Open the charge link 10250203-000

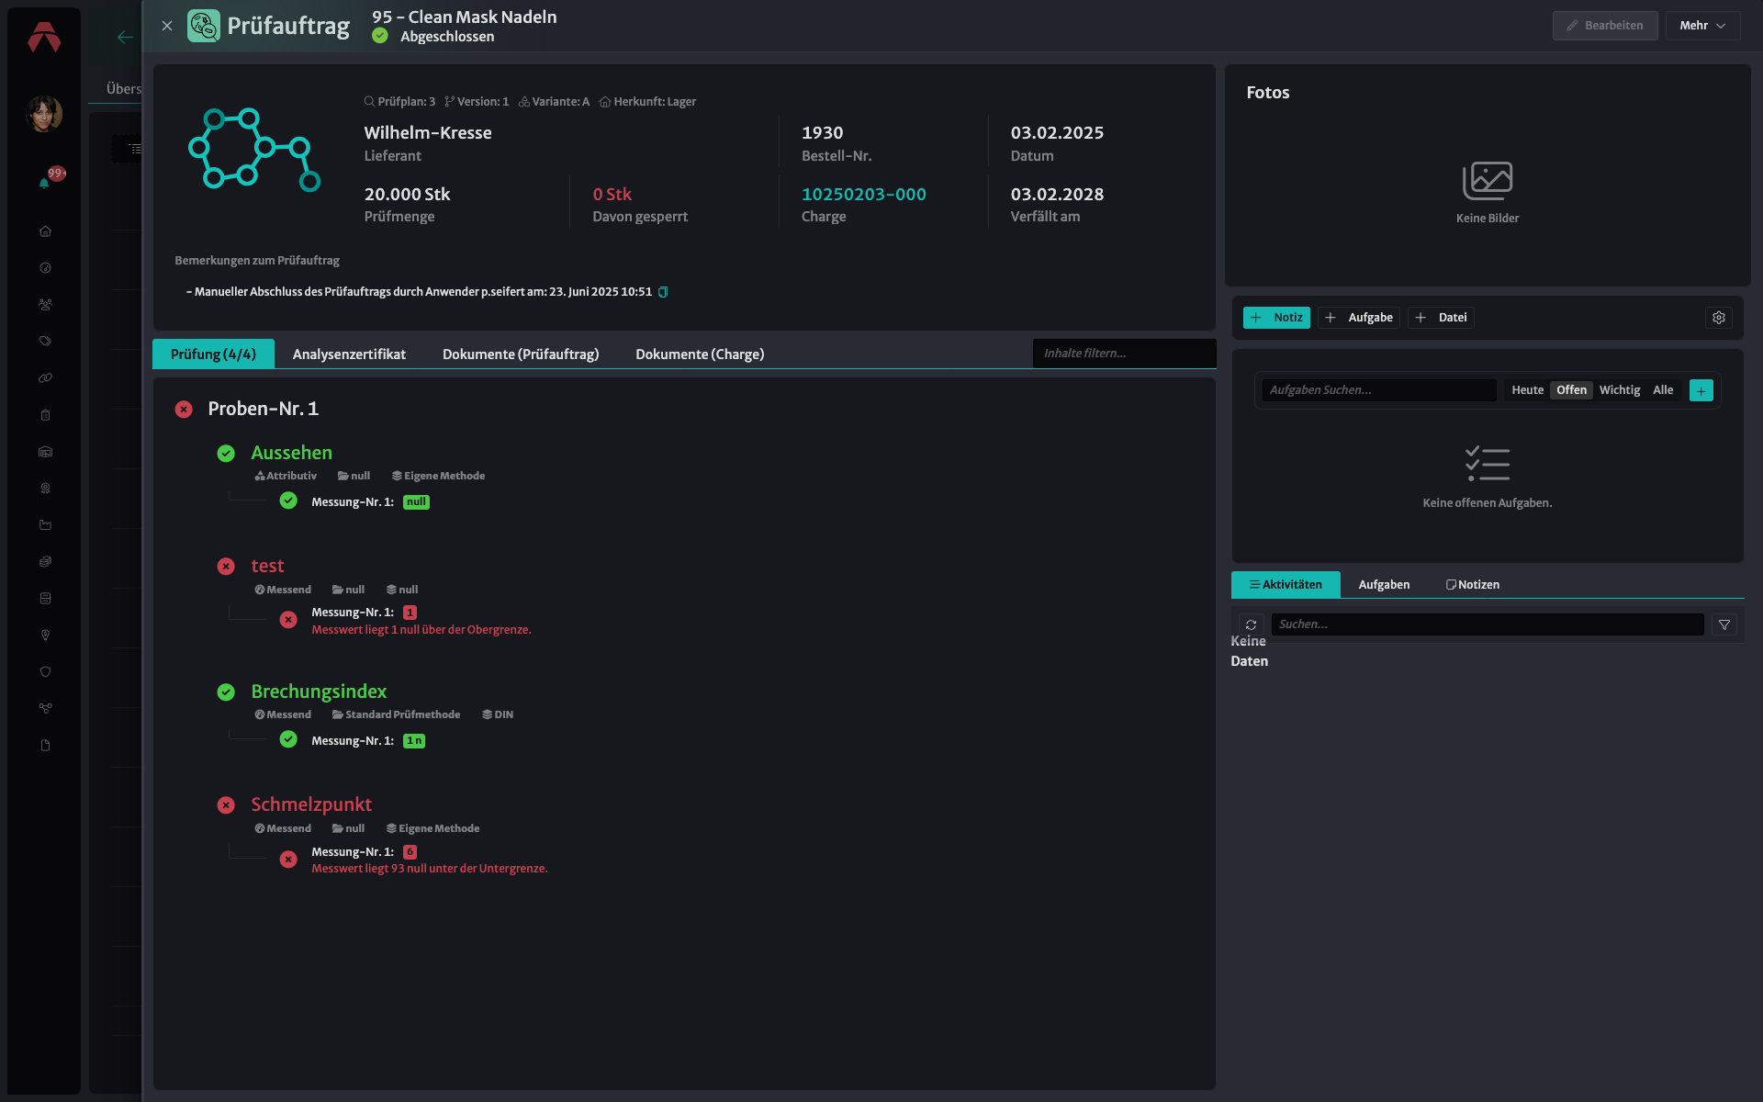[x=864, y=194]
